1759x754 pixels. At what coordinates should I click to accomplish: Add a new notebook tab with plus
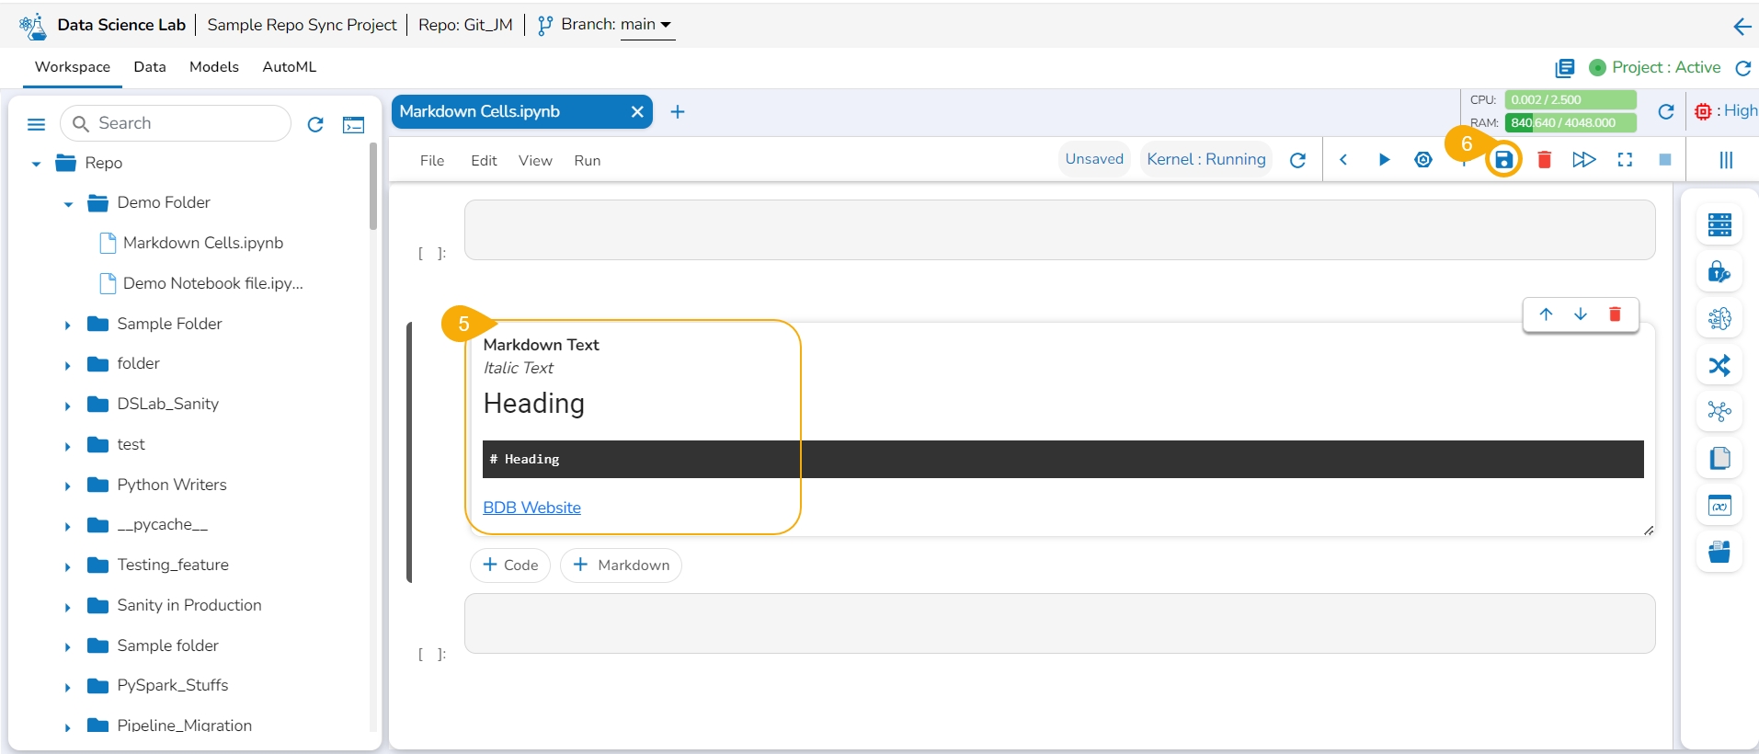(x=678, y=111)
